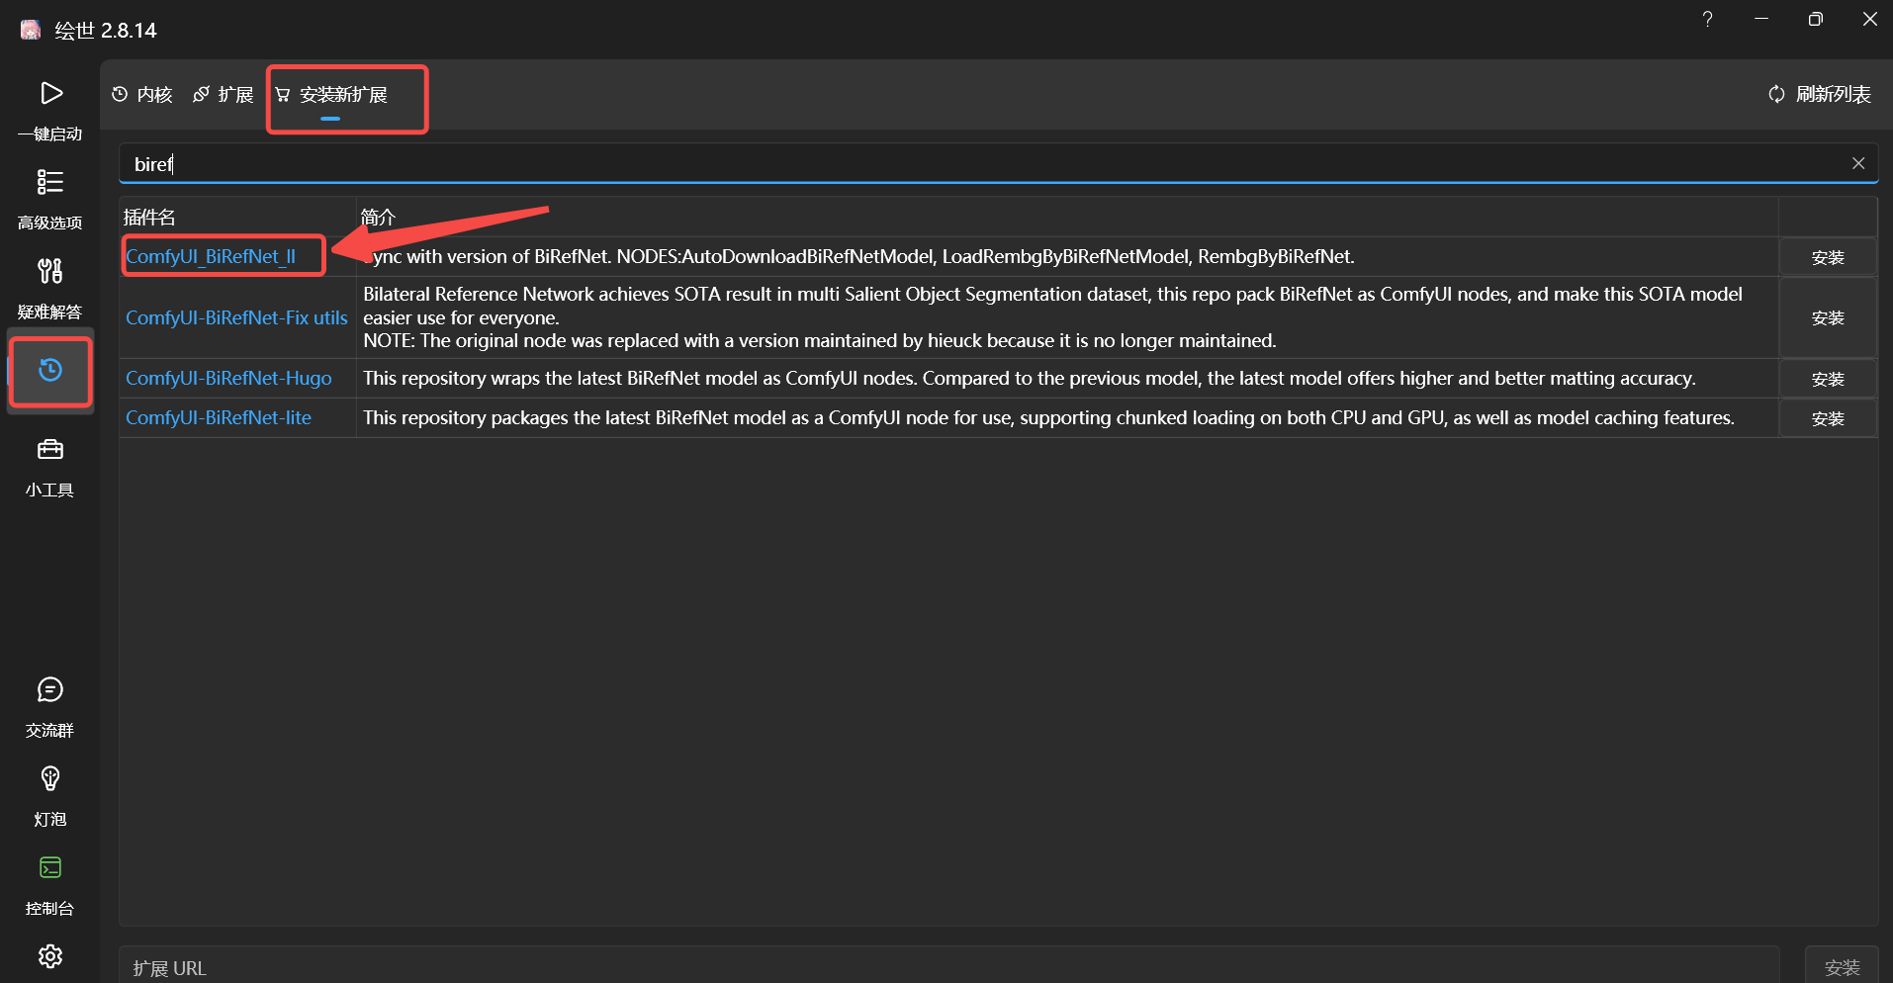1893x983 pixels.
Task: Open 小工具 toolbox icon
Action: click(50, 451)
